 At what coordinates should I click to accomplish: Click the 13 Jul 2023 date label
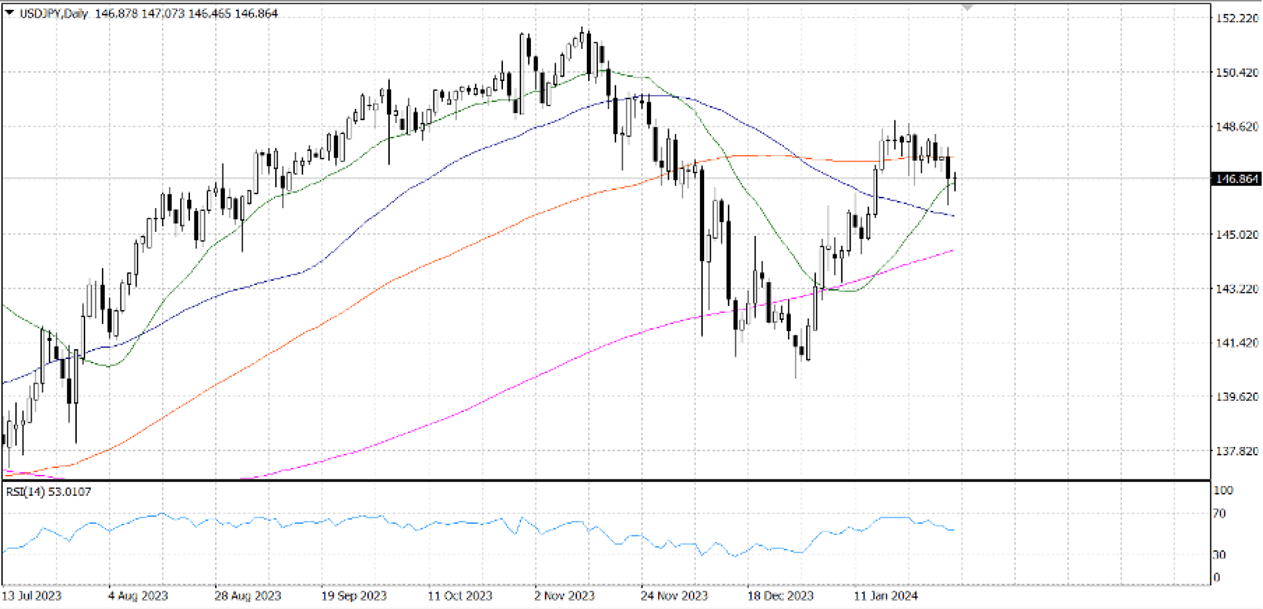click(31, 596)
